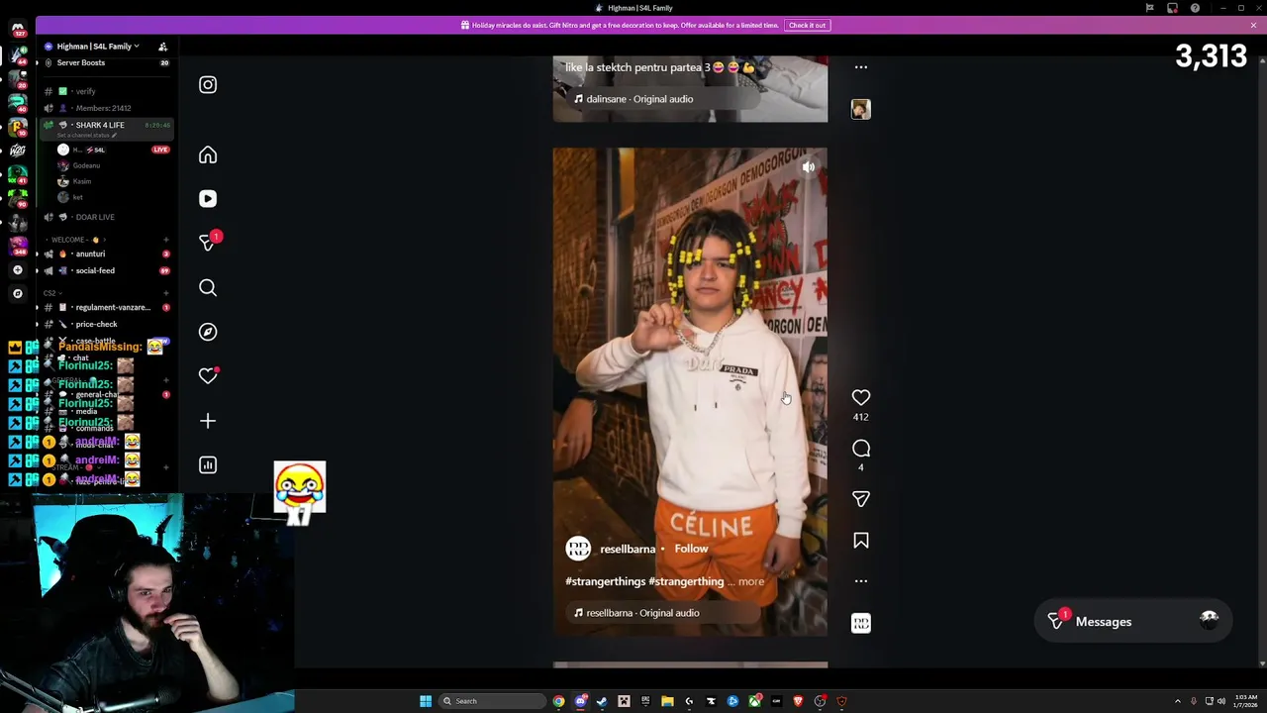Go to Instagram Home feed icon
Viewport: 1267px width, 713px height.
(x=208, y=155)
